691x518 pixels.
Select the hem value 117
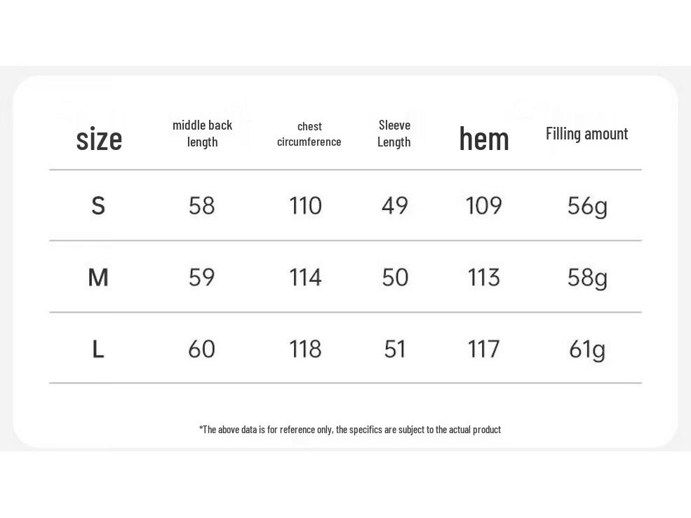(x=484, y=349)
